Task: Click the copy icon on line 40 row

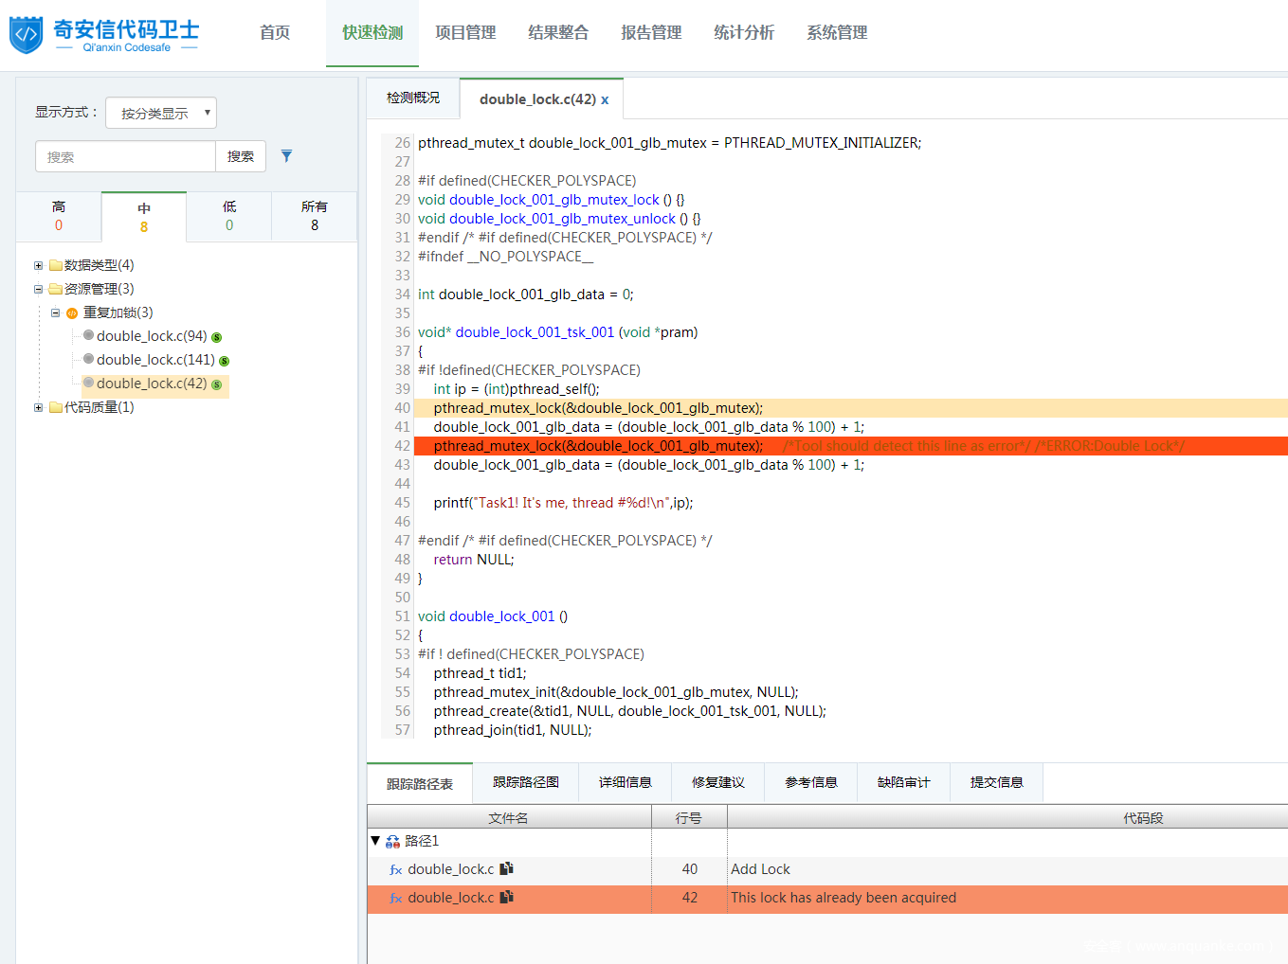Action: (507, 868)
